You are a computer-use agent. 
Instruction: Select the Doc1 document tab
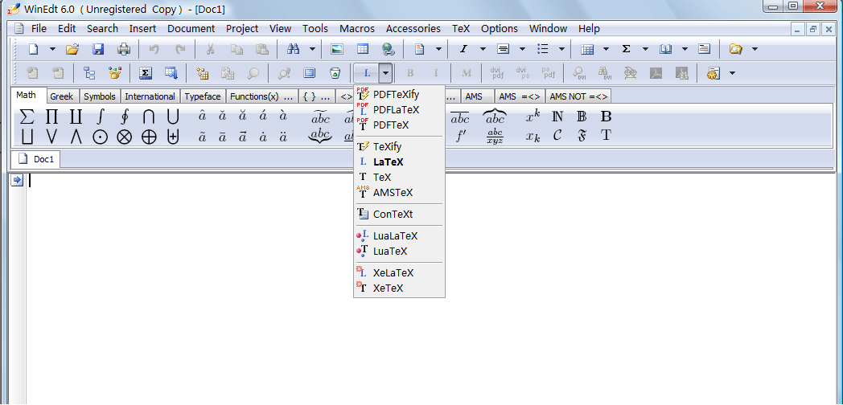(x=37, y=159)
